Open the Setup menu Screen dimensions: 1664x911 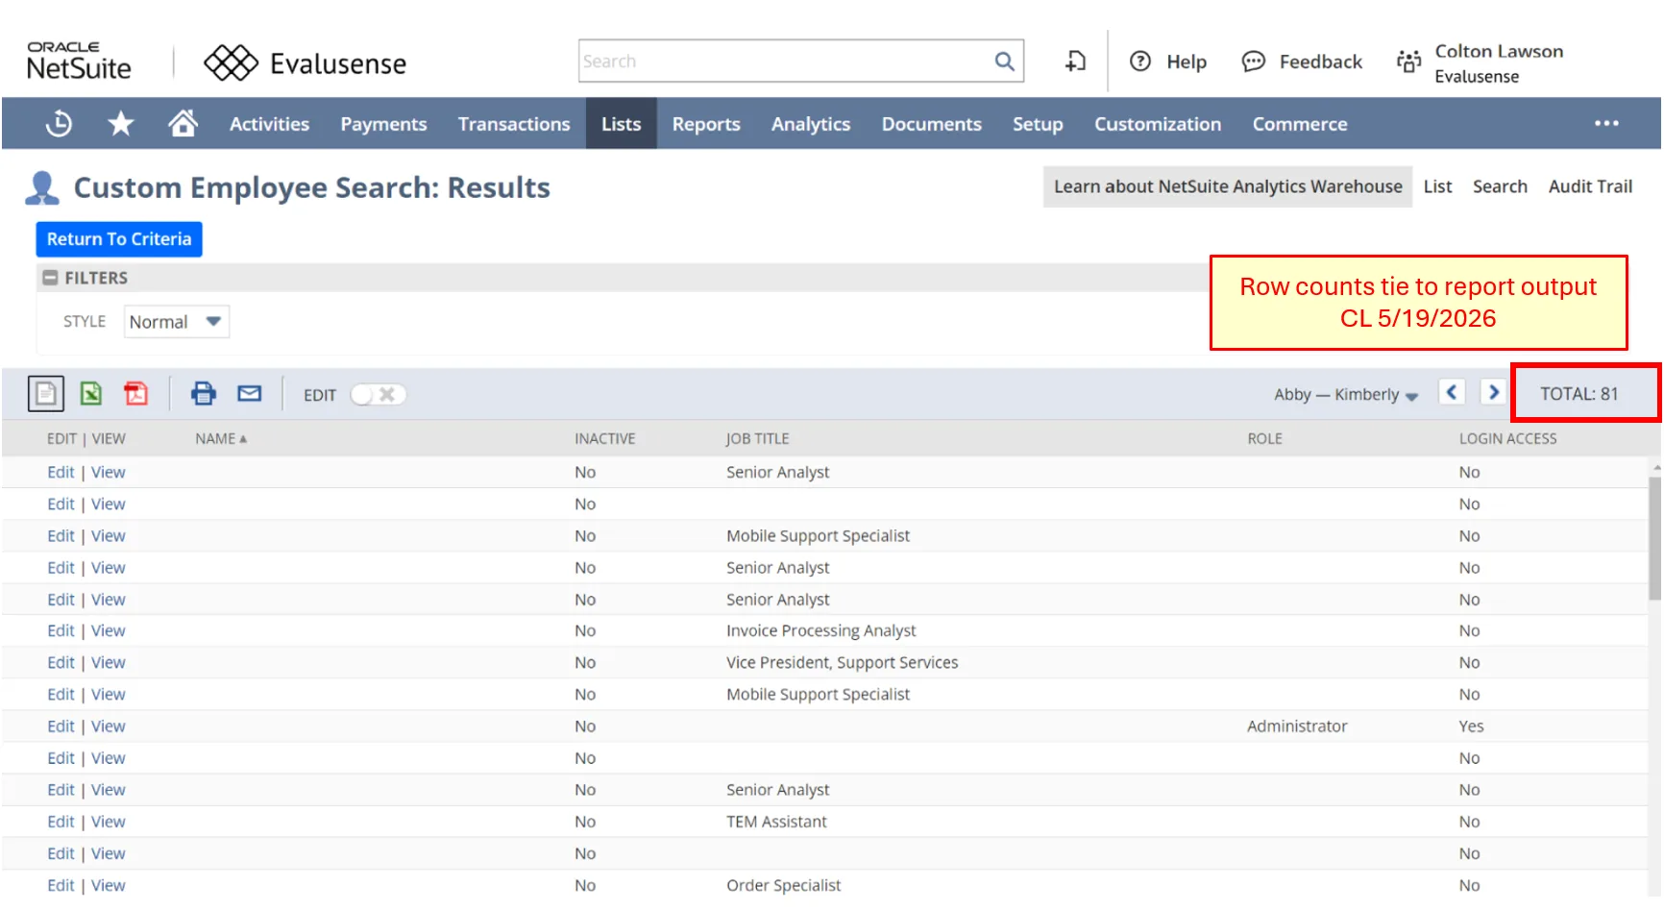[1038, 124]
